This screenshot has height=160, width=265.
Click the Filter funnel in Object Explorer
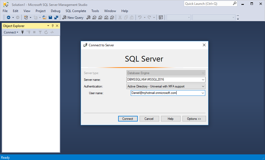tap(40, 32)
